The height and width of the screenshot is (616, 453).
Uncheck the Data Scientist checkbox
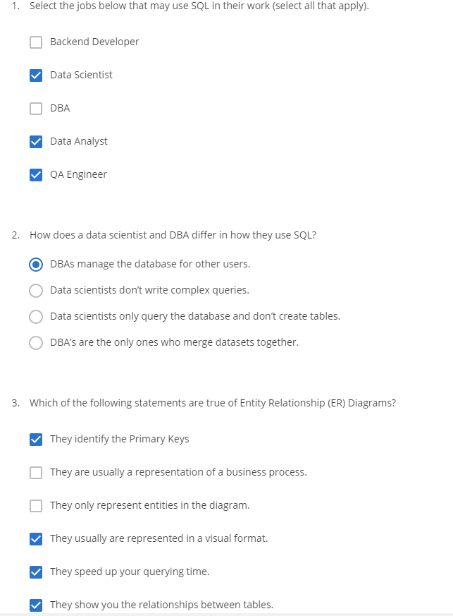pyautogui.click(x=36, y=75)
